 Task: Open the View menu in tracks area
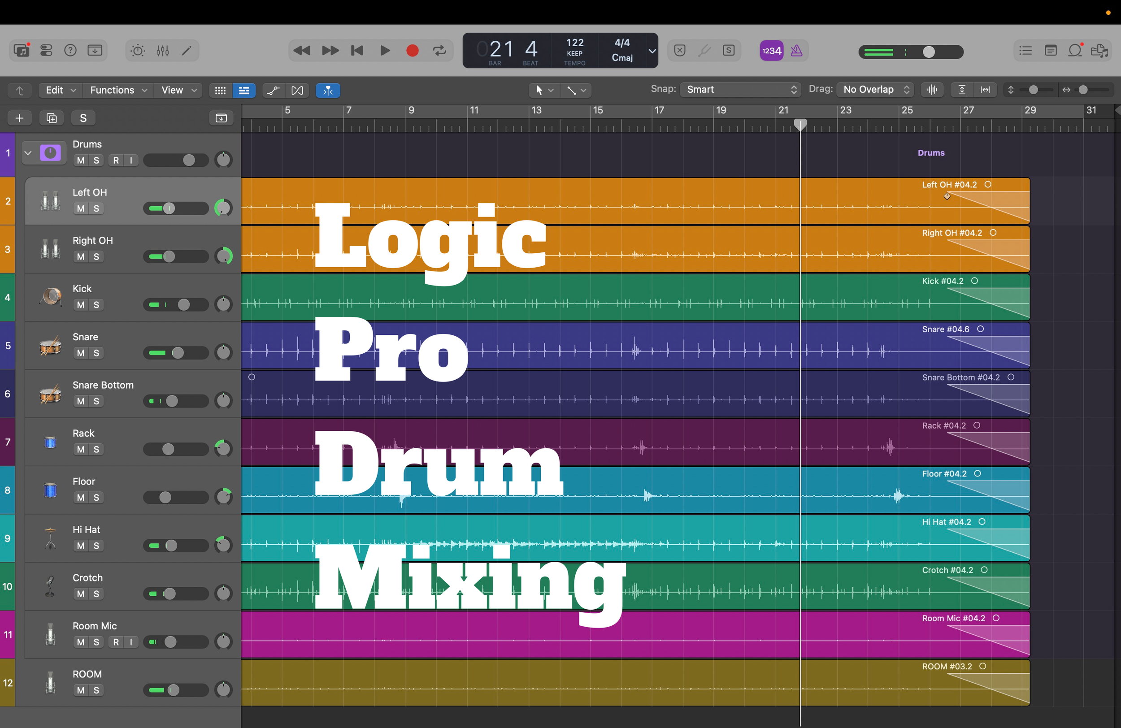click(x=178, y=90)
